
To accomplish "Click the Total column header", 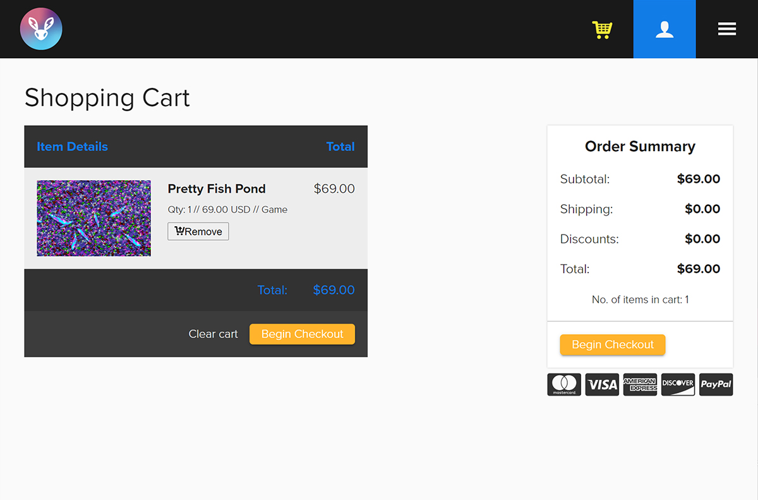I will click(340, 146).
